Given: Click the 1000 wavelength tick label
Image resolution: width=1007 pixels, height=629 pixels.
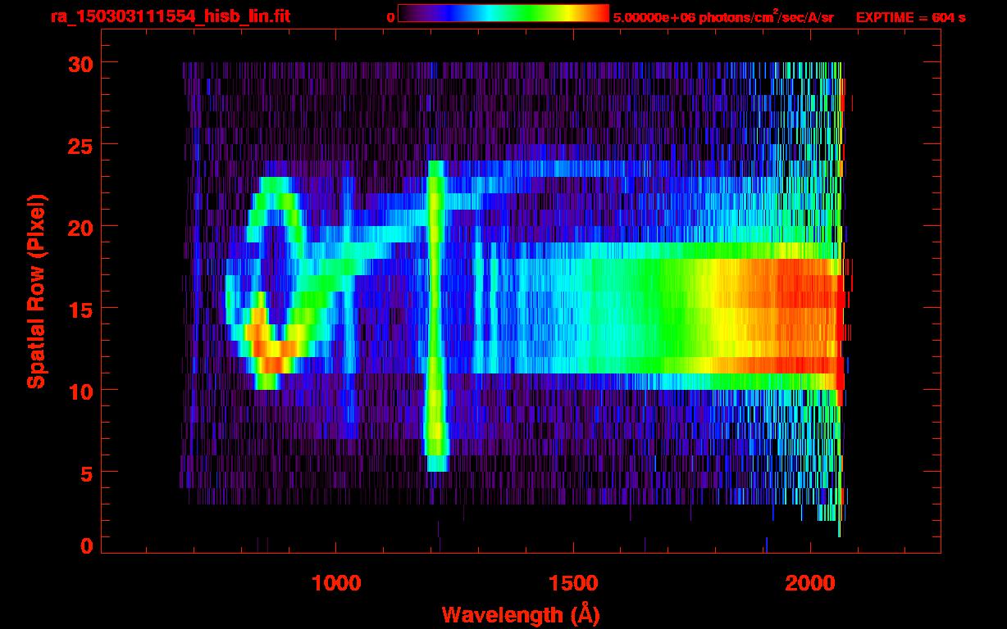Looking at the screenshot, I should pos(336,583).
